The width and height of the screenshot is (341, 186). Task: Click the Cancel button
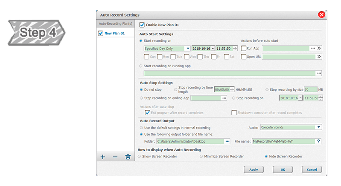pos(312,169)
